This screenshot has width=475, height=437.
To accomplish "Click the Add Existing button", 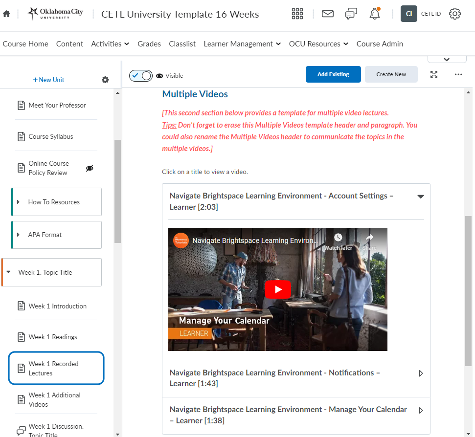I will (333, 74).
